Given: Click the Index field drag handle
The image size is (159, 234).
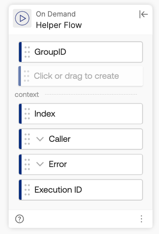Looking at the screenshot, I should 27,114.
